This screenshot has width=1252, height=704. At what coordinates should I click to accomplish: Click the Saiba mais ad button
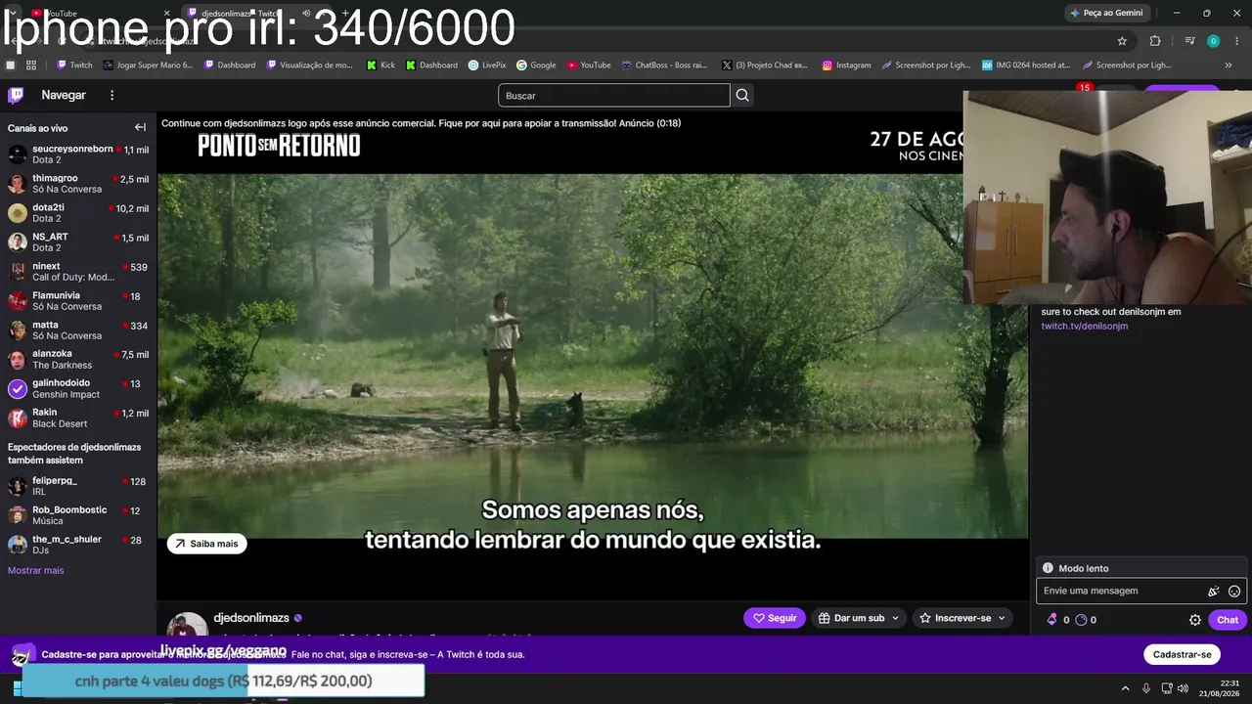(x=206, y=544)
